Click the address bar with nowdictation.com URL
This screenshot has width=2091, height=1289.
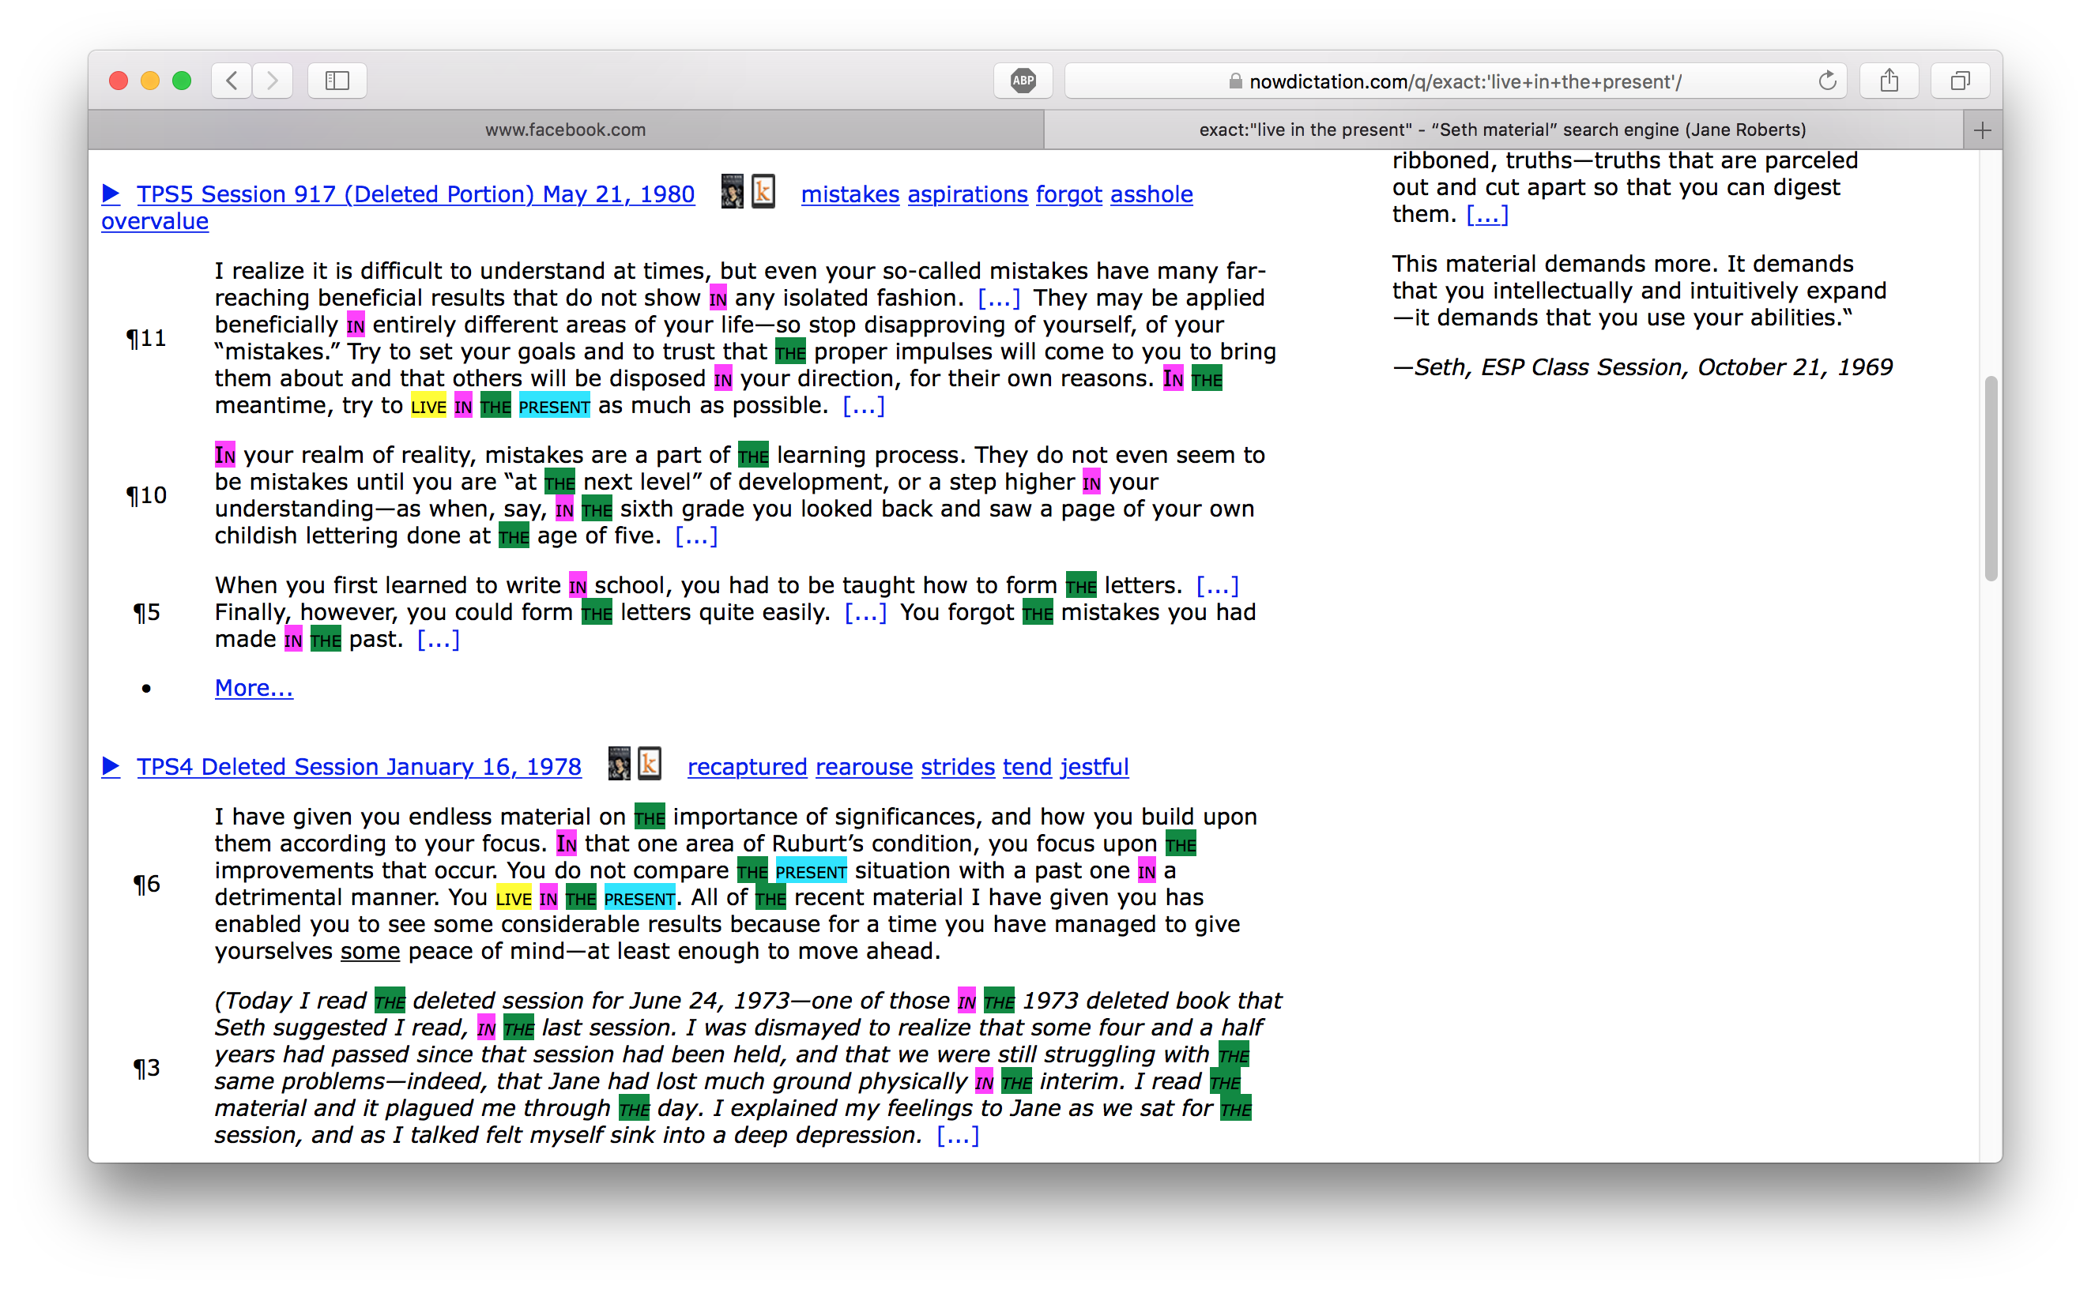(1455, 81)
